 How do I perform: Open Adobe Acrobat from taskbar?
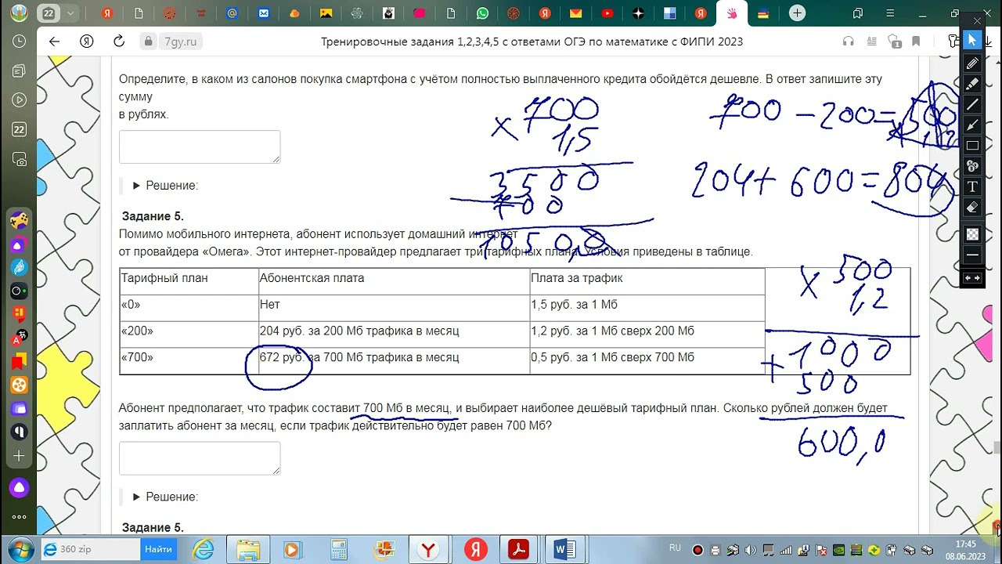(518, 549)
